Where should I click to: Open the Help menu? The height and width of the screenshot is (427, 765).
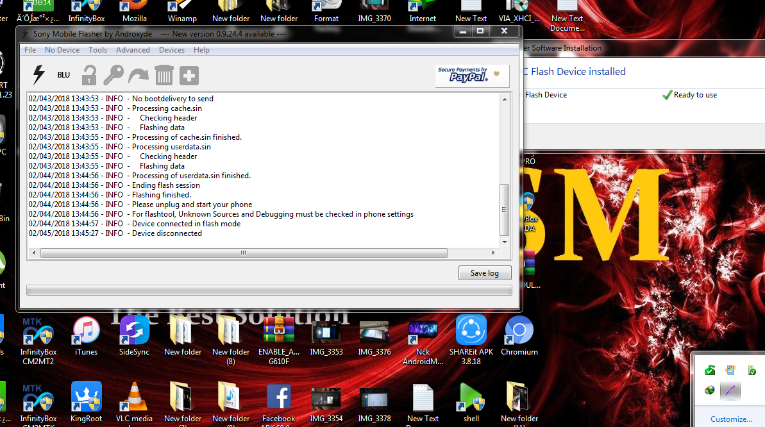tap(201, 50)
